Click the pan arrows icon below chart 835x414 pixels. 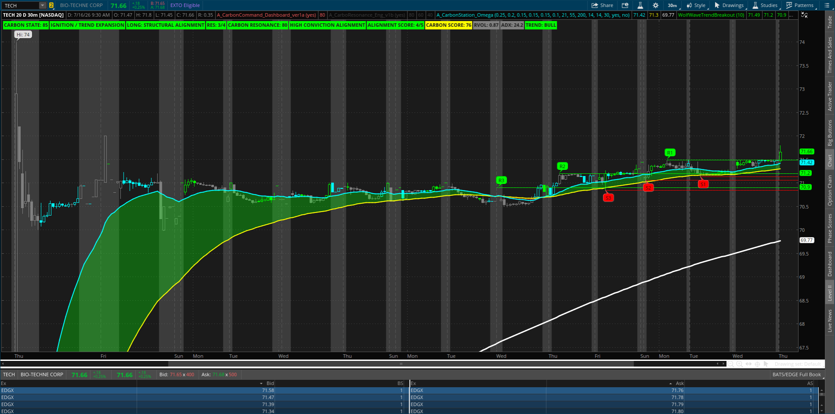(x=748, y=364)
